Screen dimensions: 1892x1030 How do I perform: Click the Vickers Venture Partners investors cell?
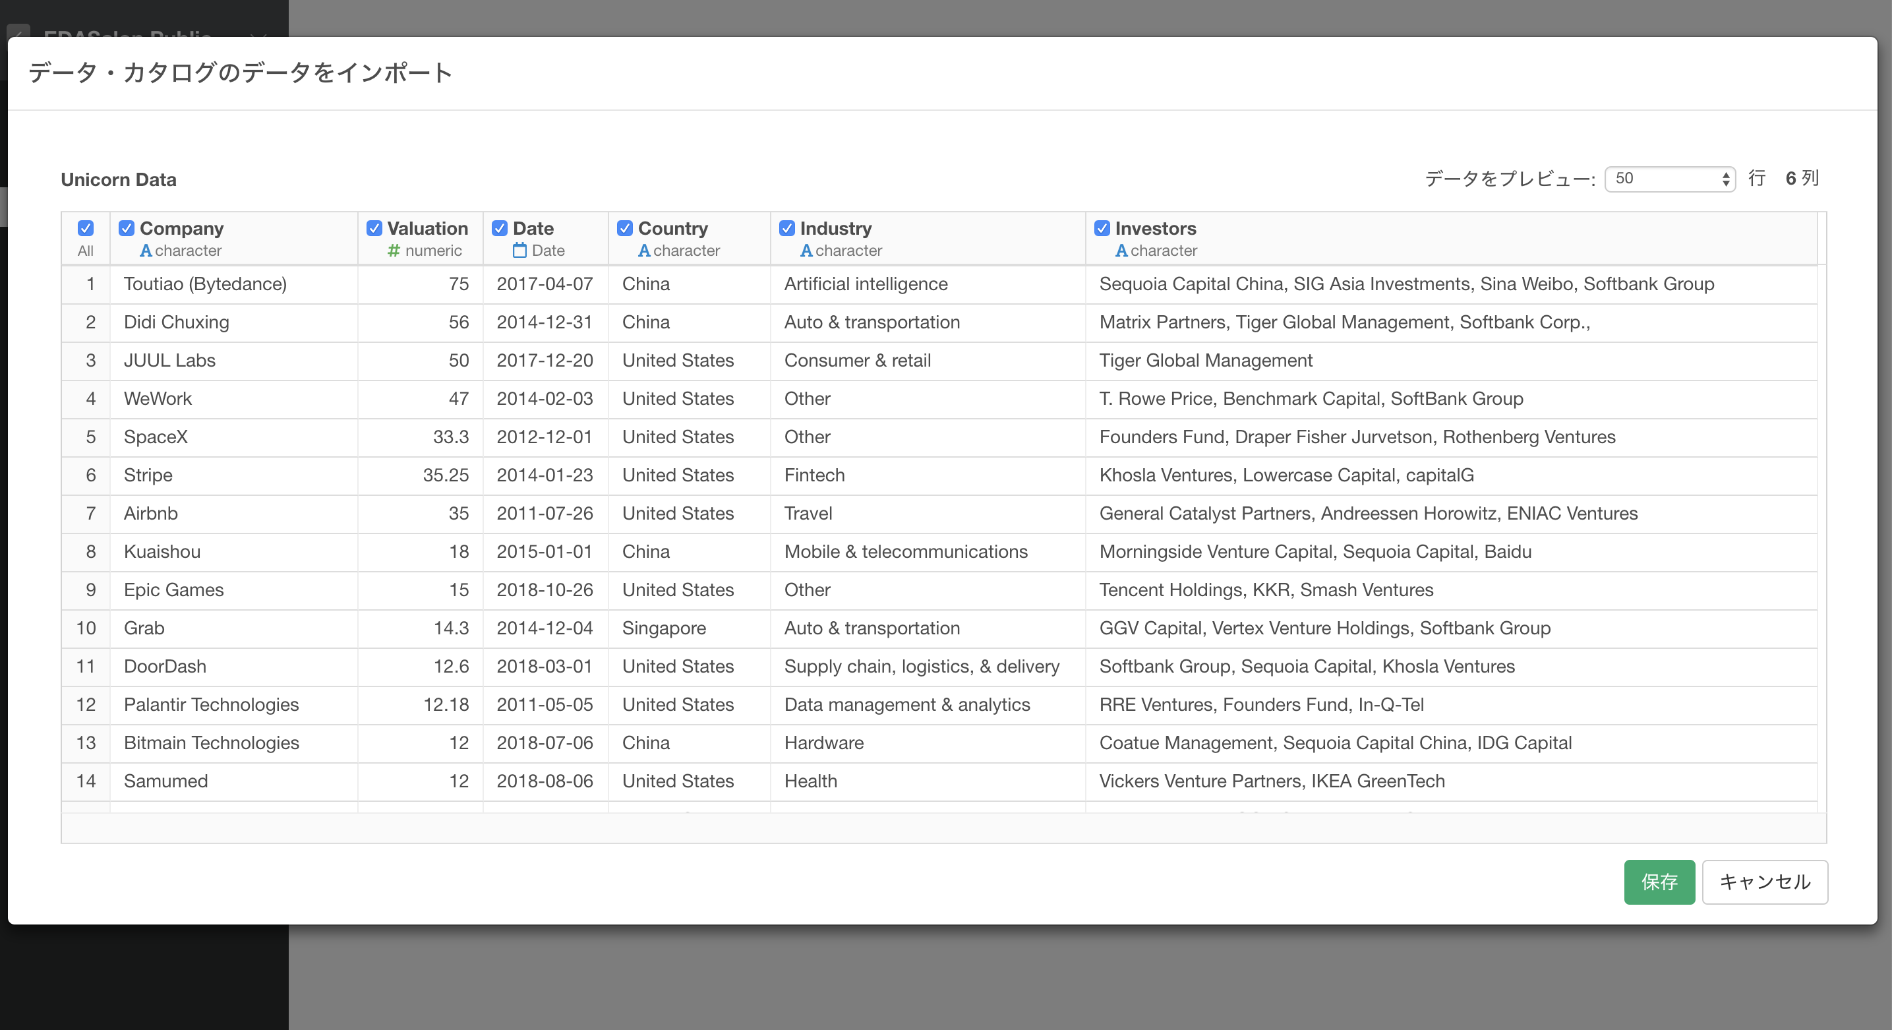pyautogui.click(x=1452, y=781)
